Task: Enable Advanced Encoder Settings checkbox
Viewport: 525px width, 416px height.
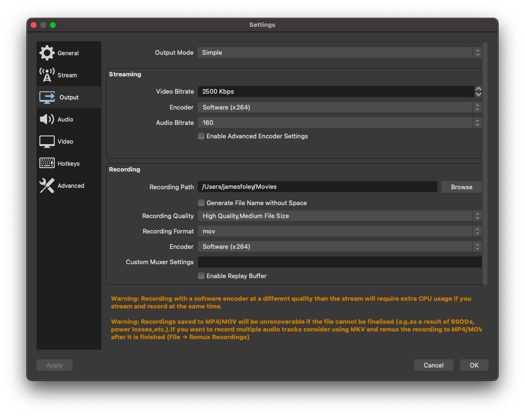Action: tap(201, 136)
